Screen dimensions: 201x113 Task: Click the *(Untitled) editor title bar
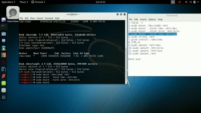coord(172,15)
